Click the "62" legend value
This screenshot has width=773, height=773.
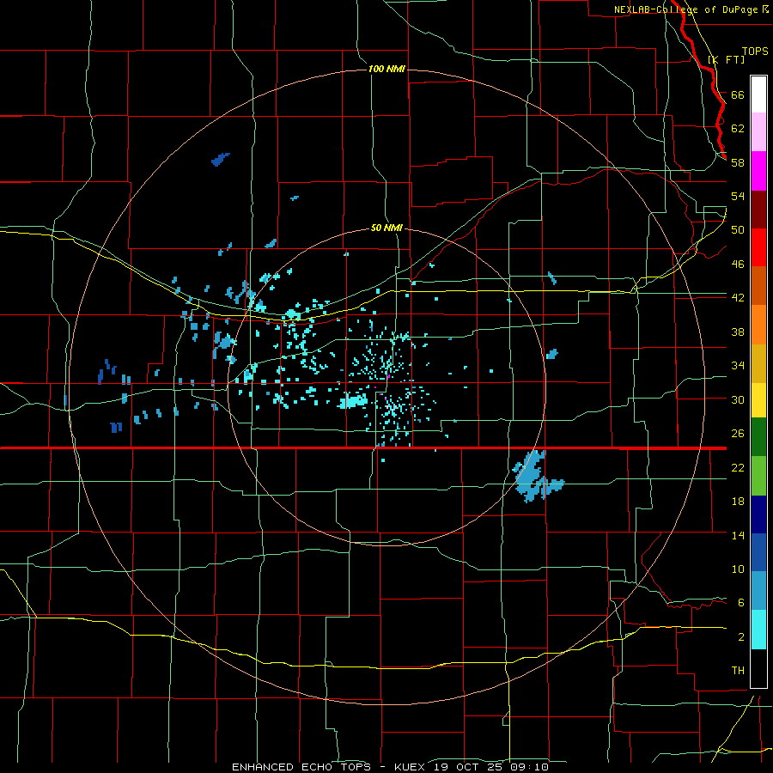(738, 129)
